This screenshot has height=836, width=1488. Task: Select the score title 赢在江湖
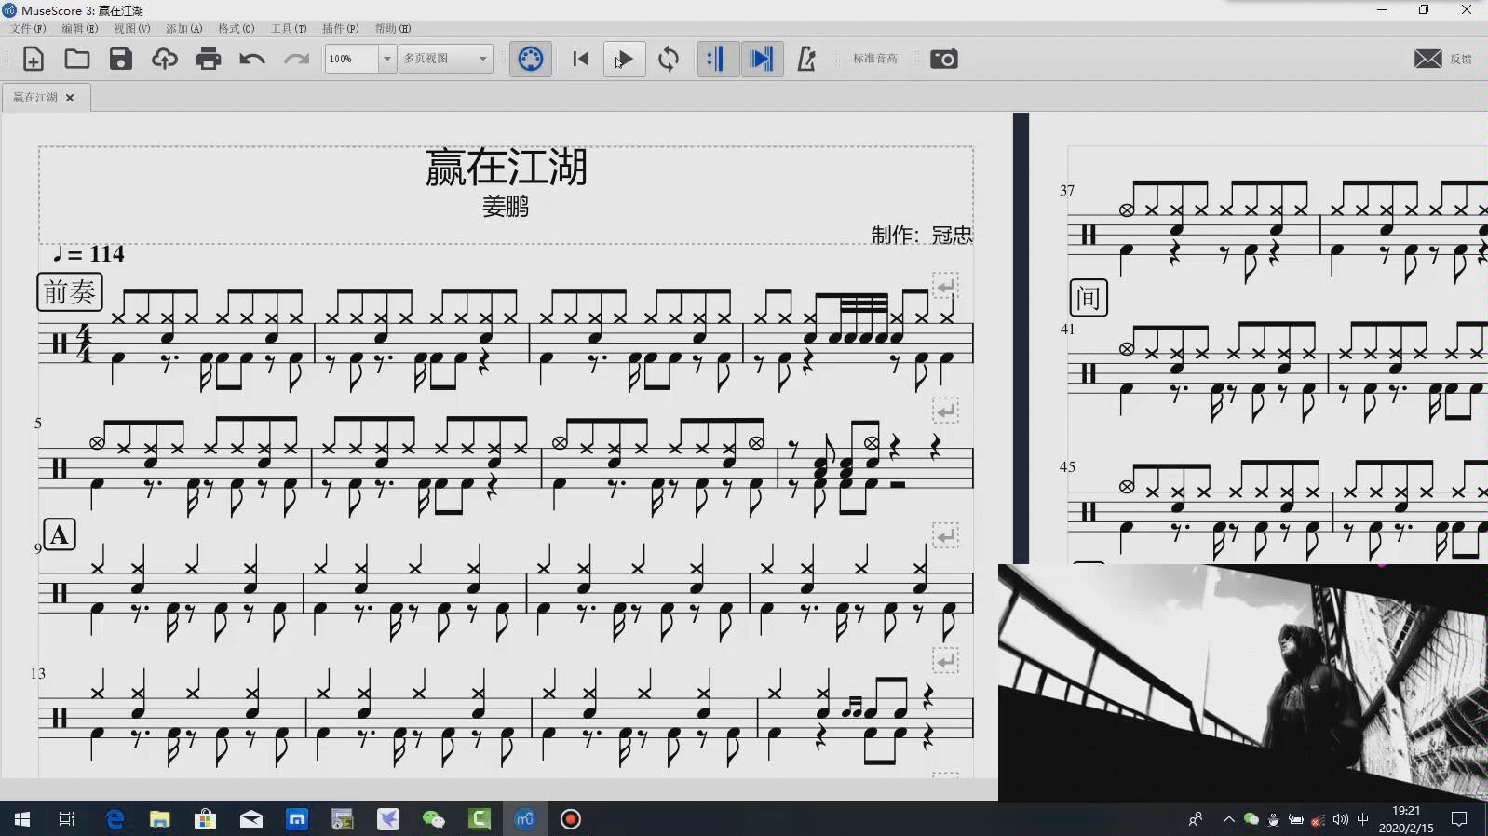pos(506,168)
